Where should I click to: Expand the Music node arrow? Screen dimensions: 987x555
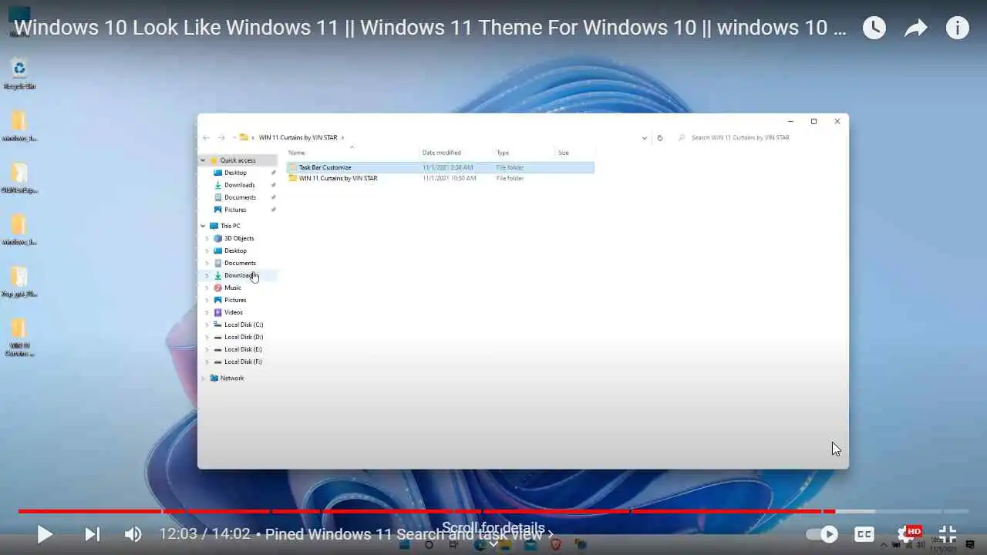[207, 288]
